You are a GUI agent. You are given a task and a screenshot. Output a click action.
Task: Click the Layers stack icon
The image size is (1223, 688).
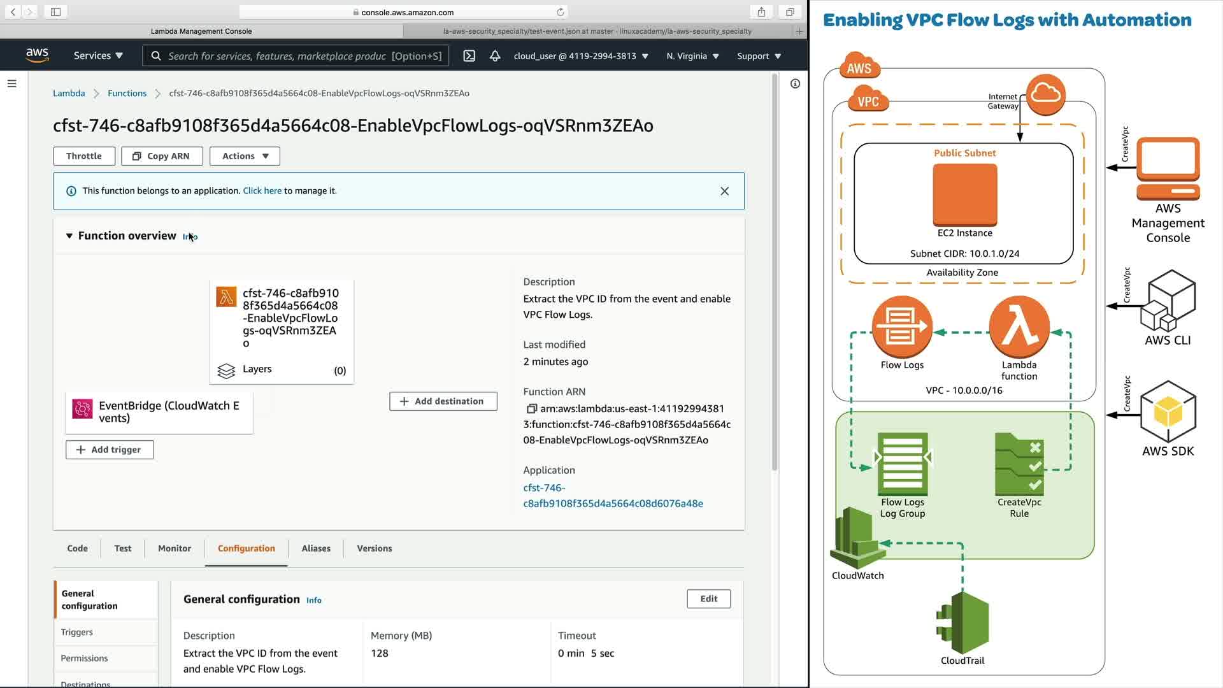[226, 371]
